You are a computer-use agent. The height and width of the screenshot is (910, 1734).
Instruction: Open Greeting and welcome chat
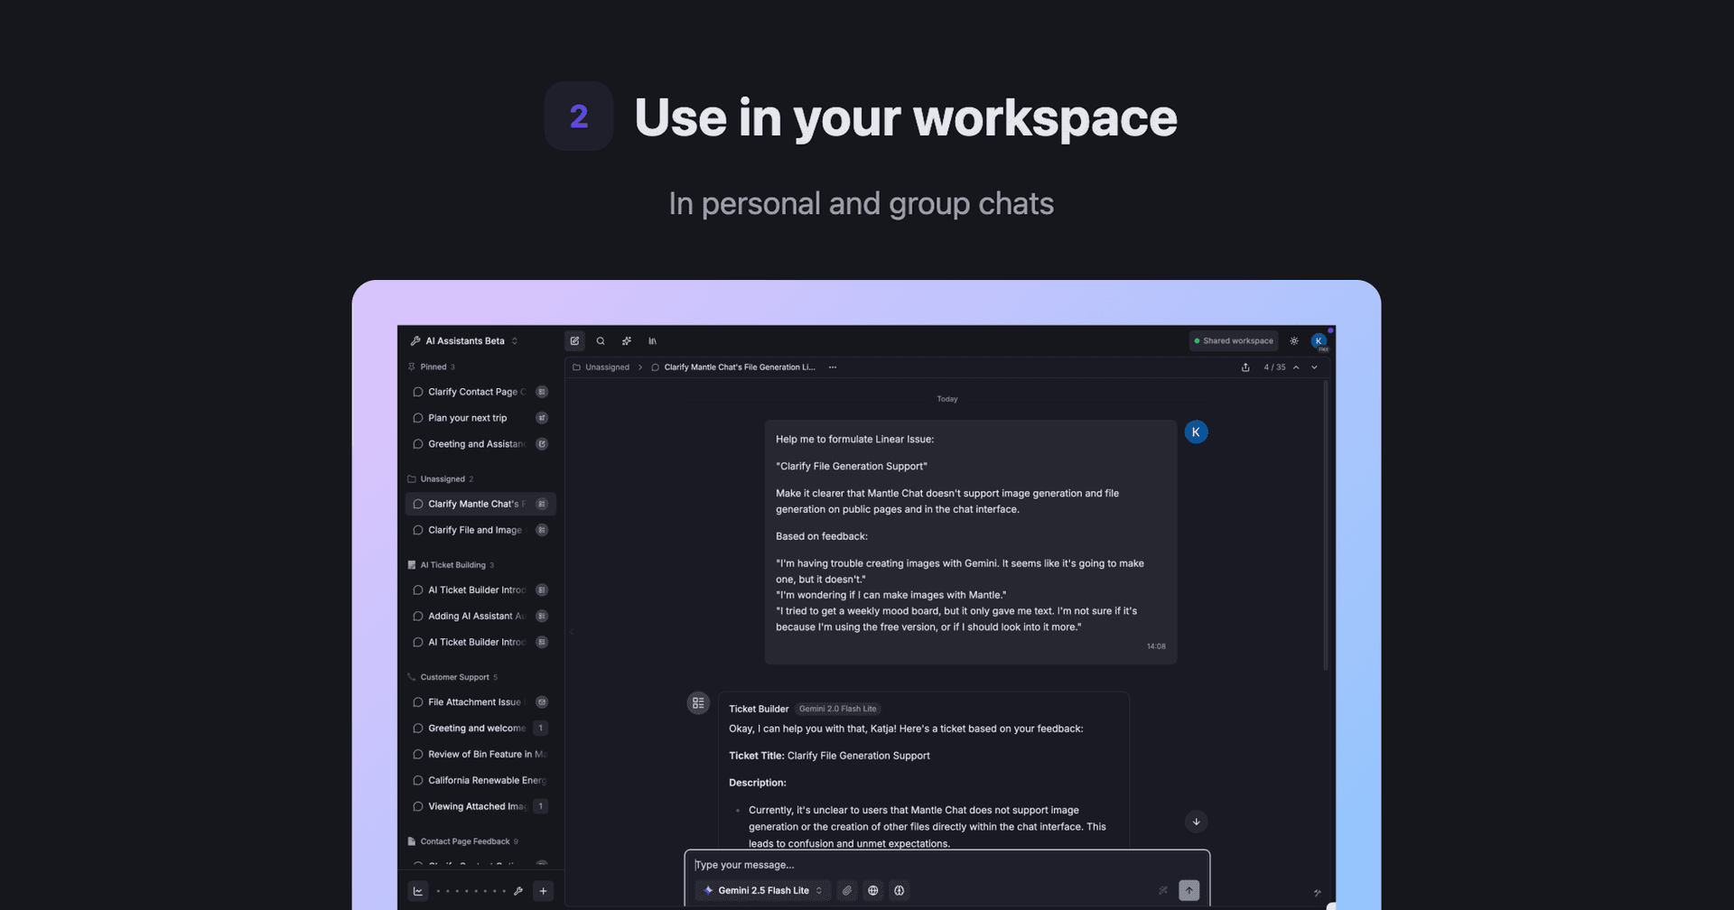480,729
